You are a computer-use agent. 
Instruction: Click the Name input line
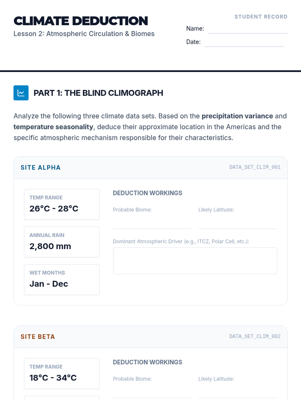247,30
